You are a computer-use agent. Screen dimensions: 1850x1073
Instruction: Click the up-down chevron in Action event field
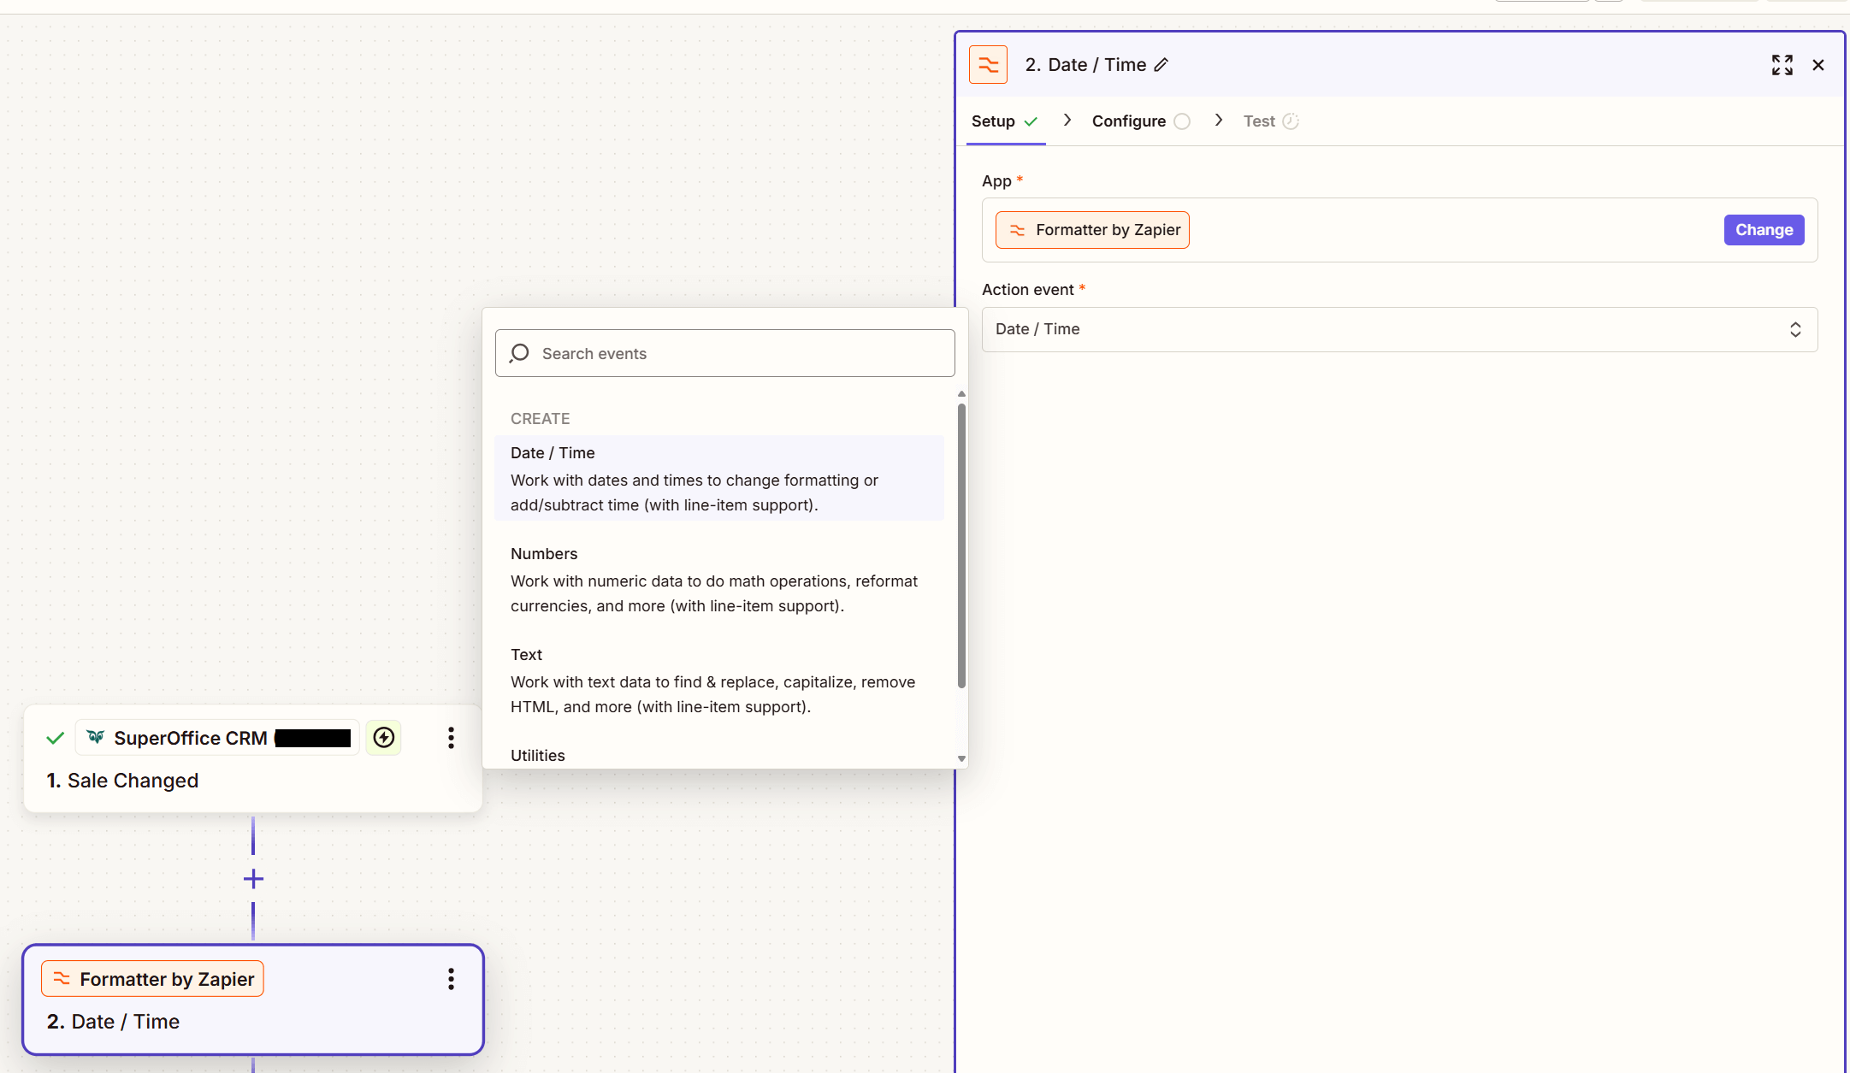coord(1795,329)
